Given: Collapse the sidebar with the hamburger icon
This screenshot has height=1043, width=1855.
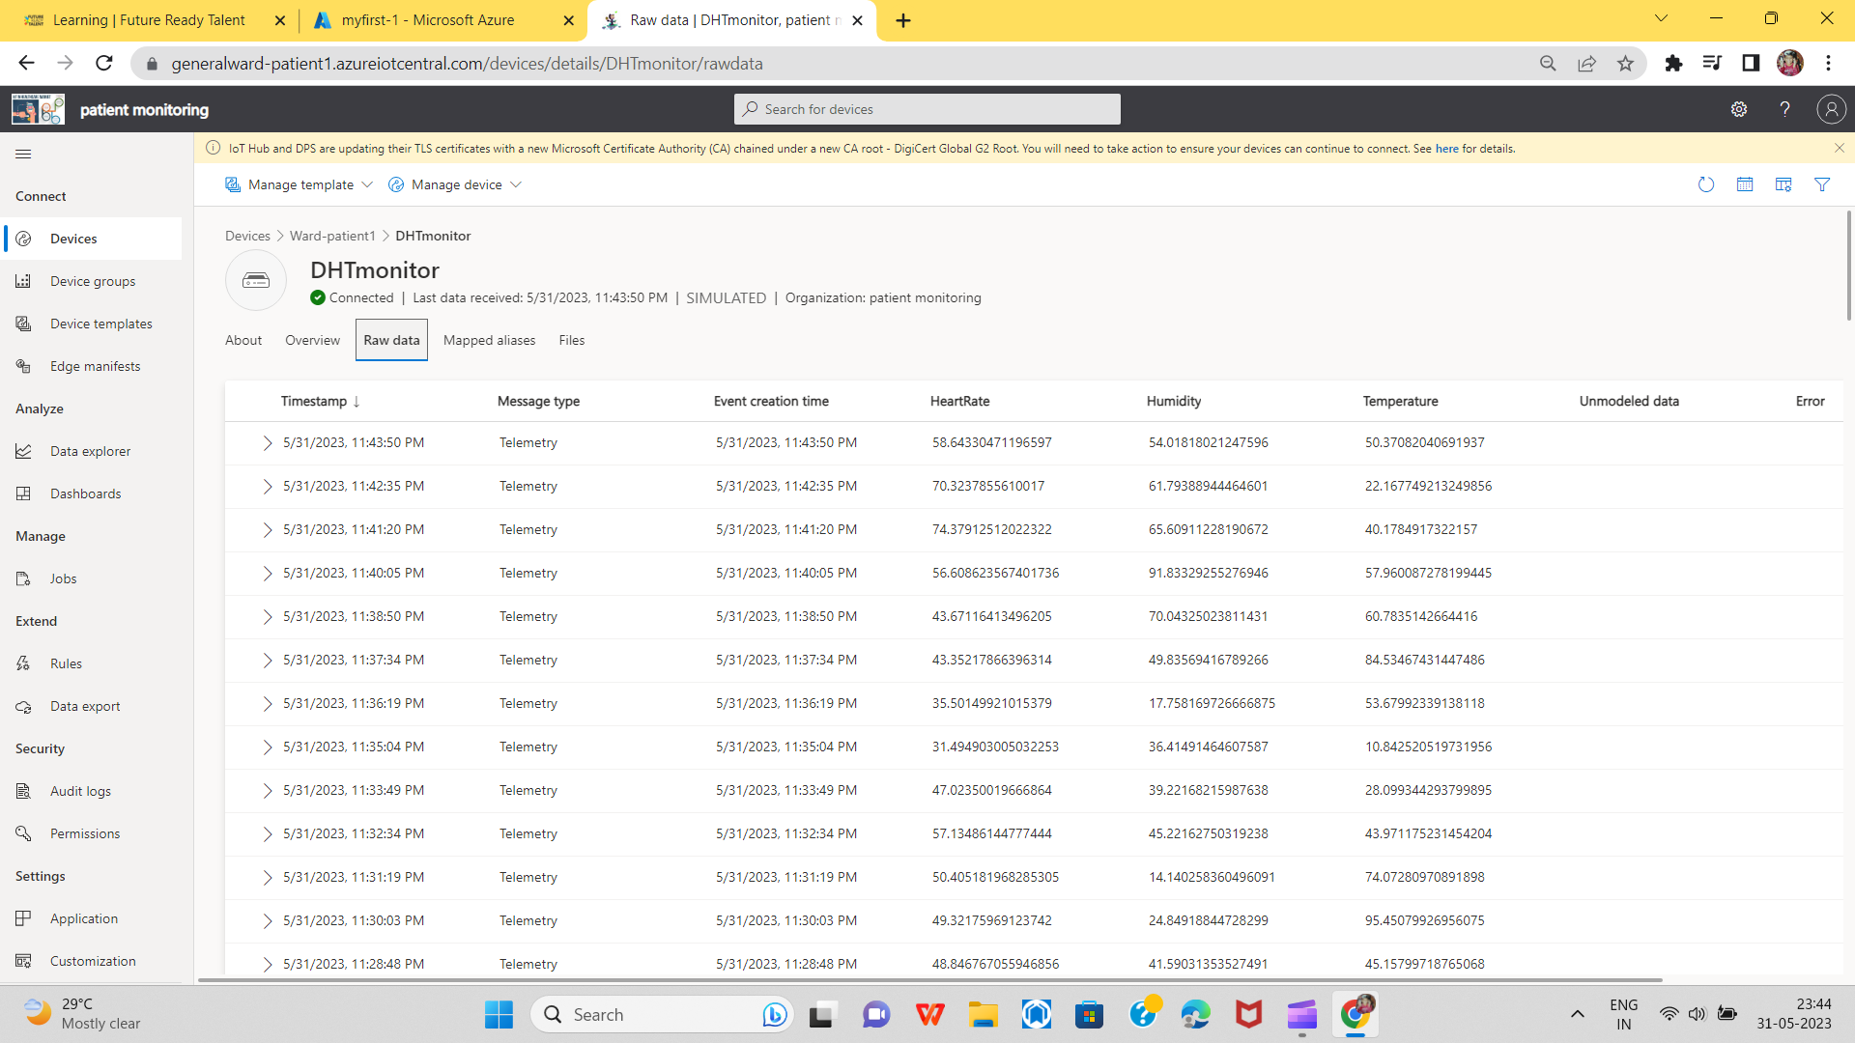Looking at the screenshot, I should coord(23,154).
